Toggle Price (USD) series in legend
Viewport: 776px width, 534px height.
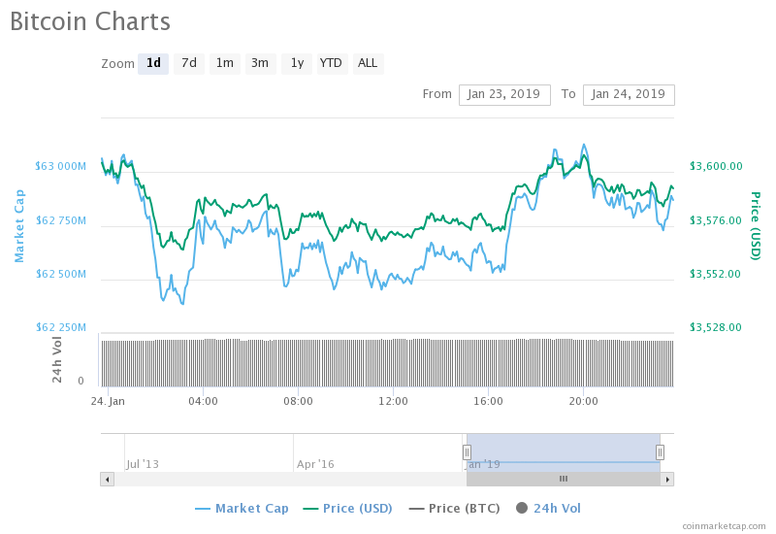click(x=349, y=508)
